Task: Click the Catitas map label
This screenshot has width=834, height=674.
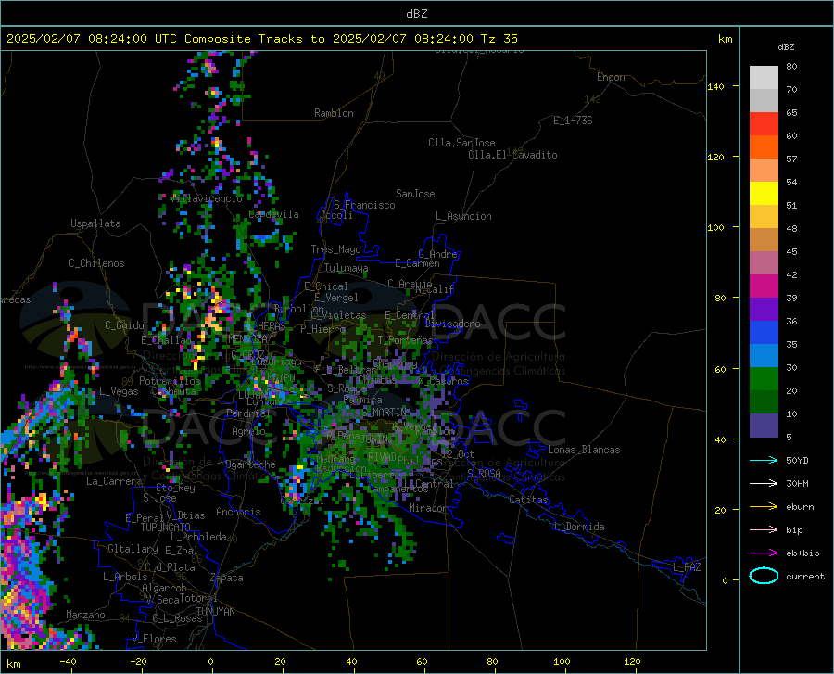Action: pyautogui.click(x=528, y=500)
